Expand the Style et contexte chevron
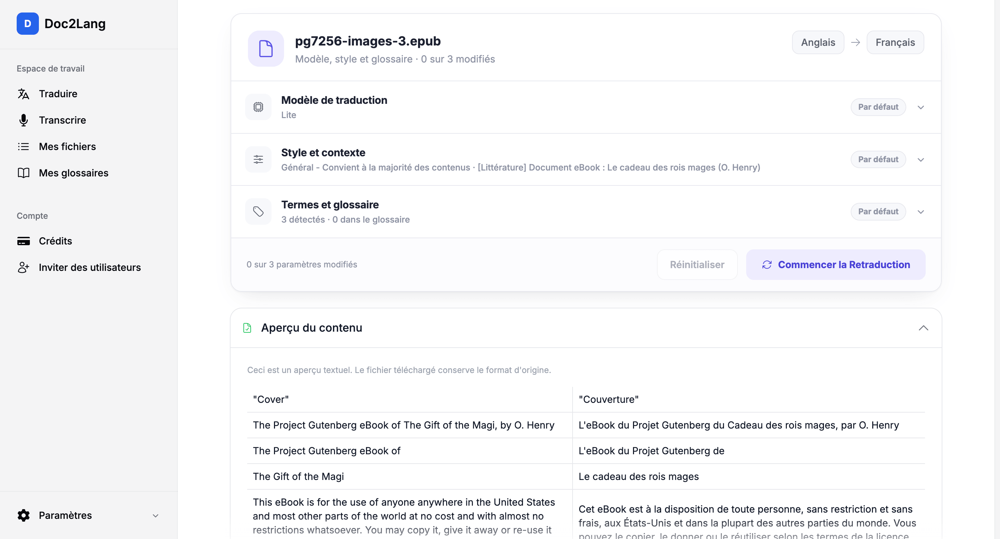 click(921, 160)
